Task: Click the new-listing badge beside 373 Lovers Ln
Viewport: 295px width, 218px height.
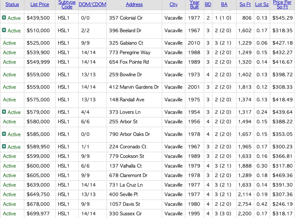Action: (x=4, y=112)
